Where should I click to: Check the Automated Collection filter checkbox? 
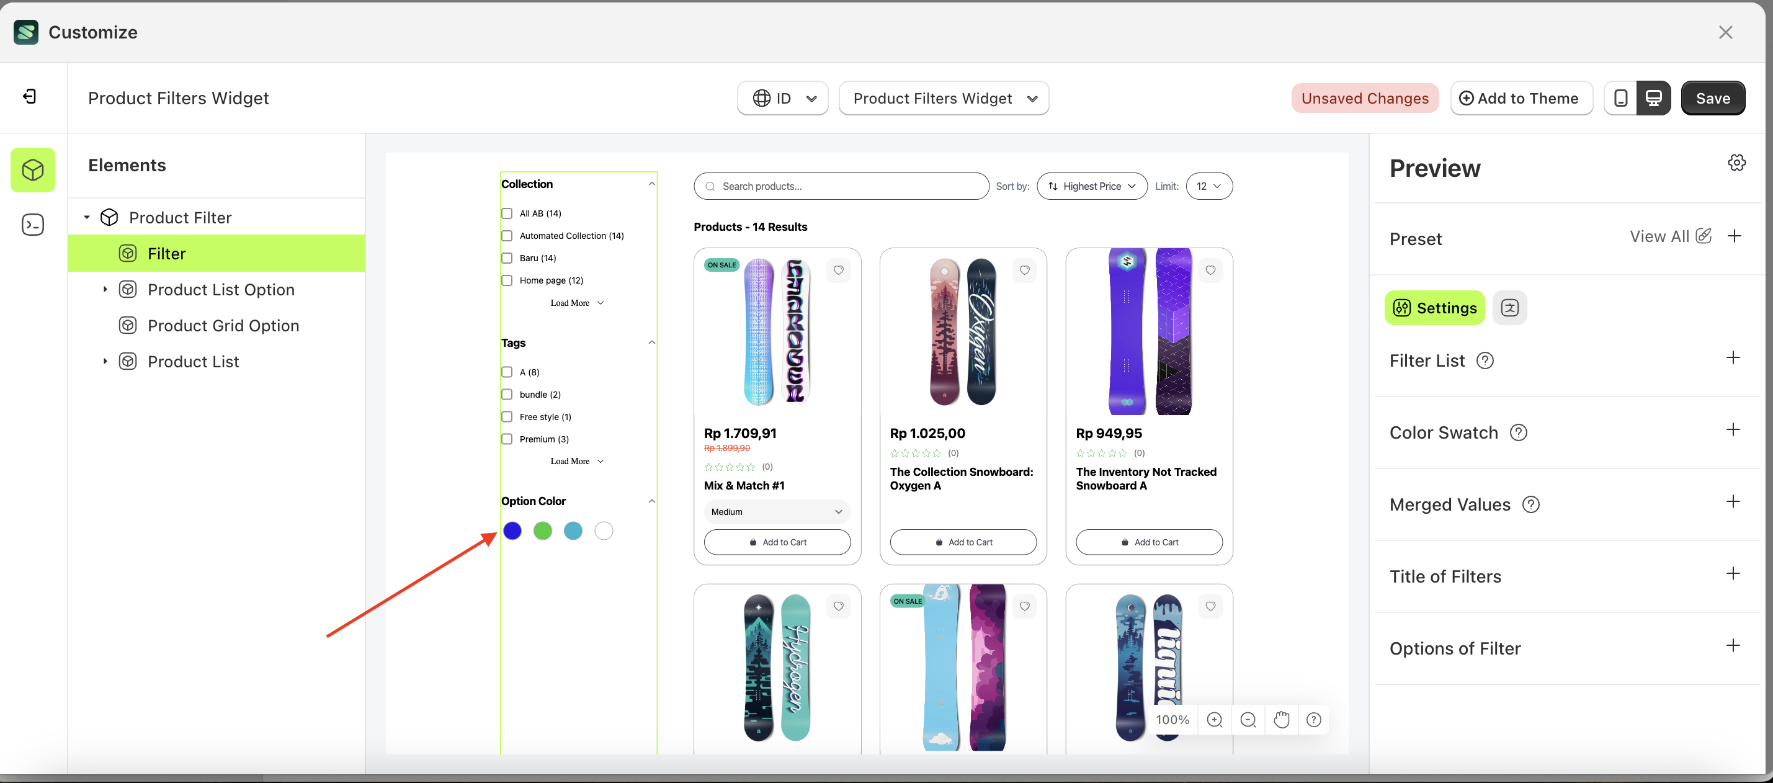coord(507,236)
